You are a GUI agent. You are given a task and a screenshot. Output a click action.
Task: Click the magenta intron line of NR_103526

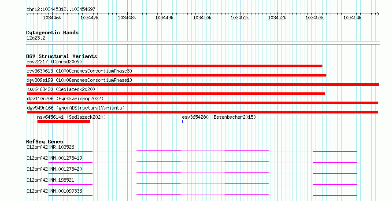click(203, 151)
